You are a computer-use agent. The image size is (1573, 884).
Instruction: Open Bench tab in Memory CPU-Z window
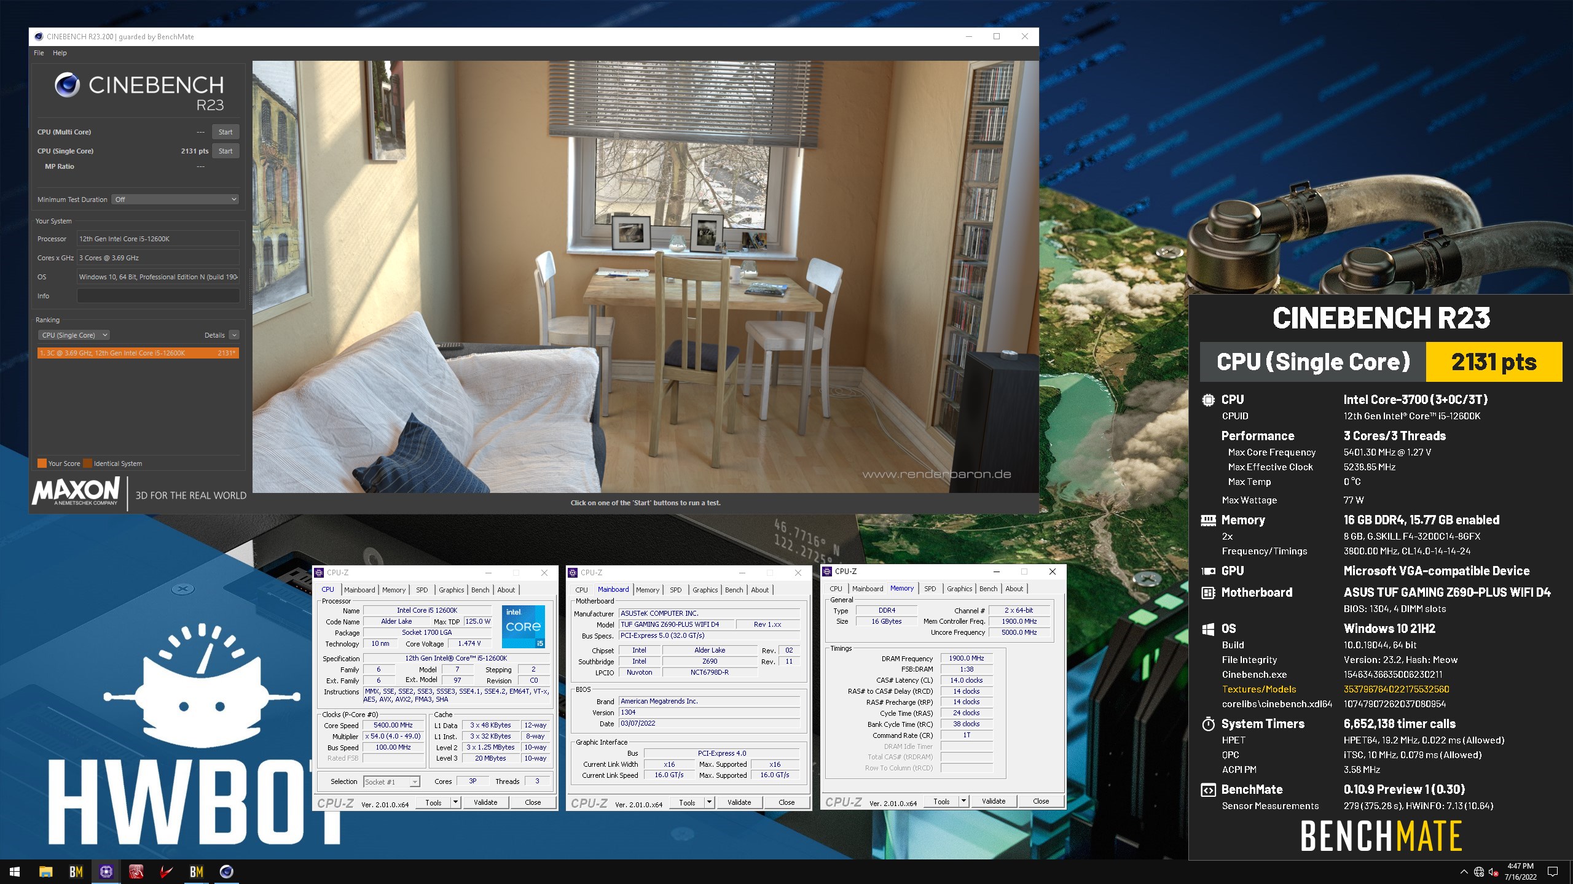[989, 589]
